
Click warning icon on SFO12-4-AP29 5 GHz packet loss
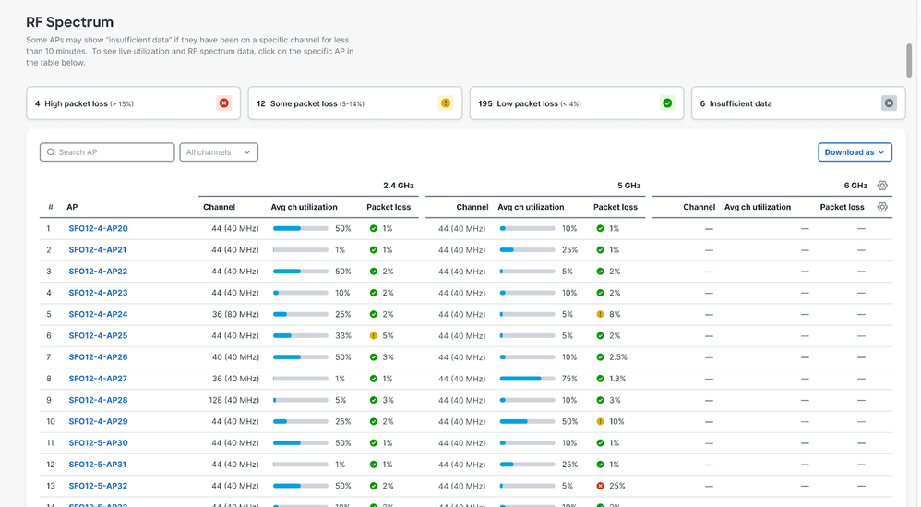tap(600, 422)
